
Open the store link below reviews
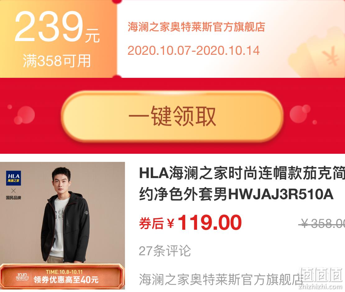pos(220,279)
